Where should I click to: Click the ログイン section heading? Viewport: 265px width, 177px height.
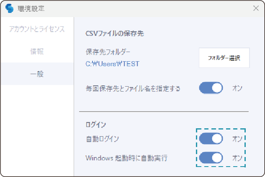coord(95,125)
